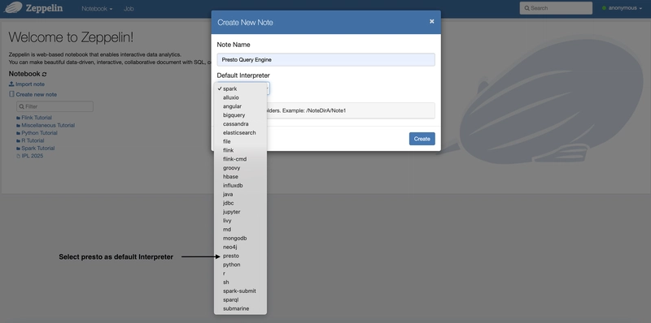The height and width of the screenshot is (323, 651).
Task: Click the Import note link
Action: (x=30, y=84)
